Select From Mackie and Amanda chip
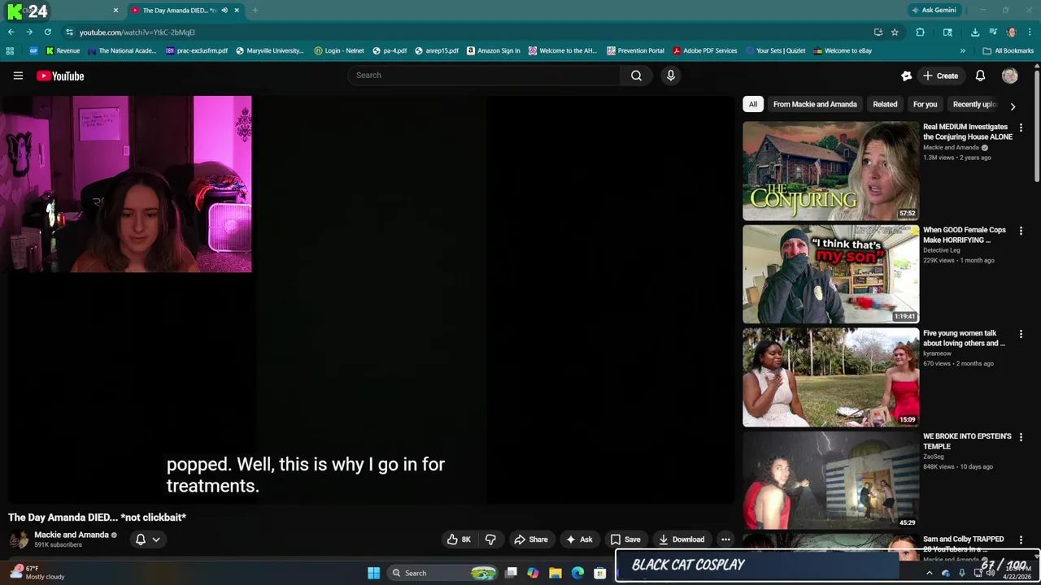Viewport: 1041px width, 585px height. coord(815,104)
